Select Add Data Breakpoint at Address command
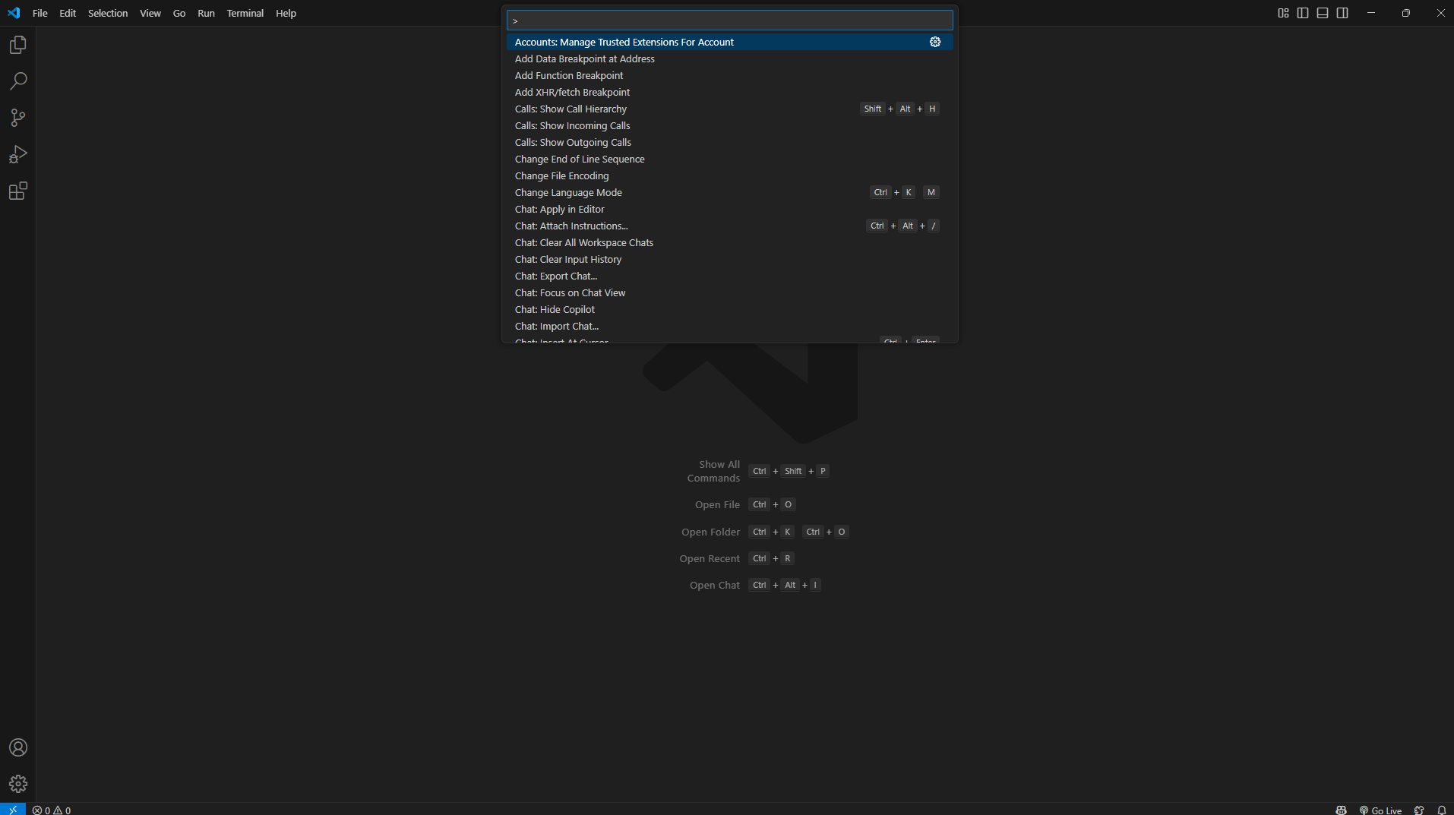Image resolution: width=1454 pixels, height=815 pixels. [729, 58]
